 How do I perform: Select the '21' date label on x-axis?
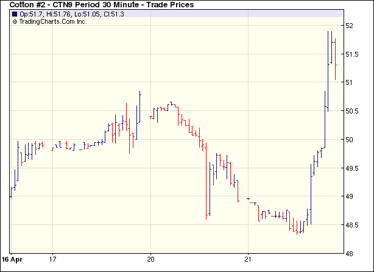click(249, 258)
